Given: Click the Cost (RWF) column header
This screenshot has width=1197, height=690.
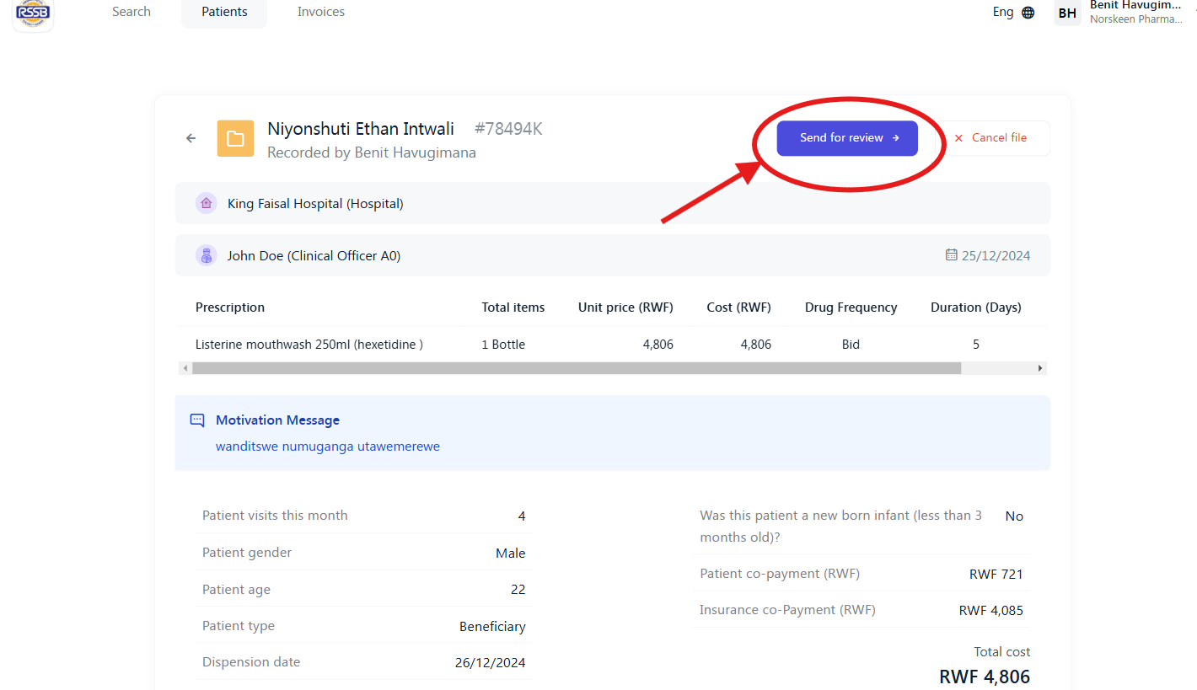Looking at the screenshot, I should point(738,308).
